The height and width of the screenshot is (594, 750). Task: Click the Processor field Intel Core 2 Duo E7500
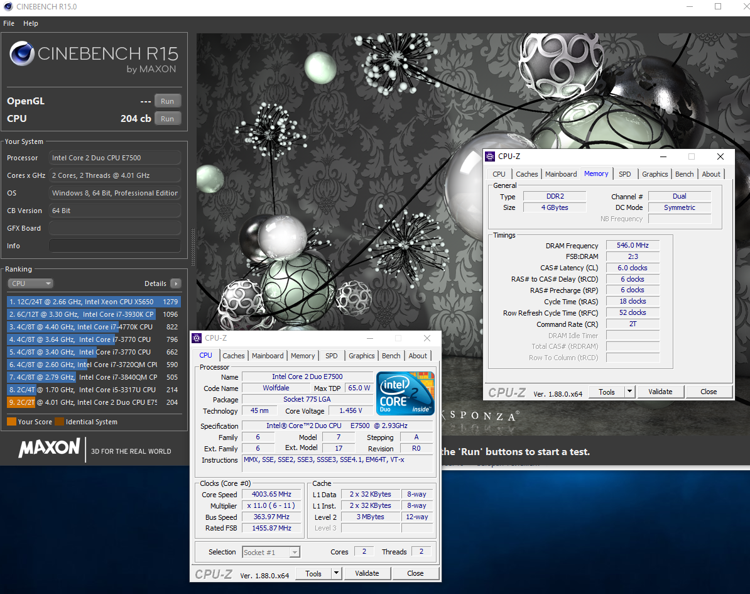(115, 158)
